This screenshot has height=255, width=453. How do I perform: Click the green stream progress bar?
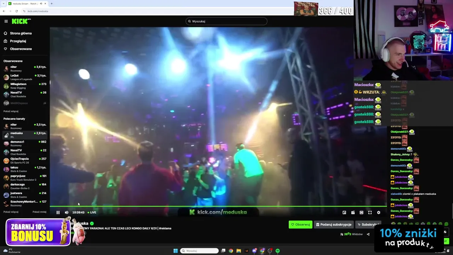[218, 206]
